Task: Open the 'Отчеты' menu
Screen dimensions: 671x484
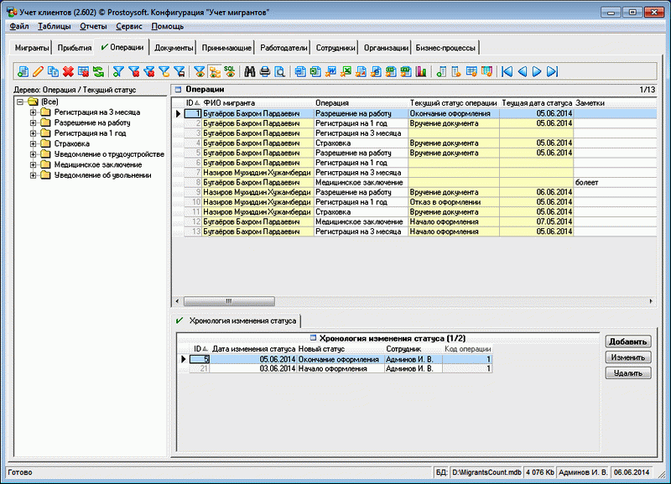Action: click(x=92, y=26)
